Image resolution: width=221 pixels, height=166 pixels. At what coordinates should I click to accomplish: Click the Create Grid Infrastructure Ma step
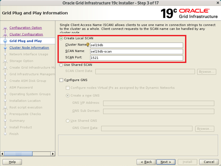[x=32, y=68]
